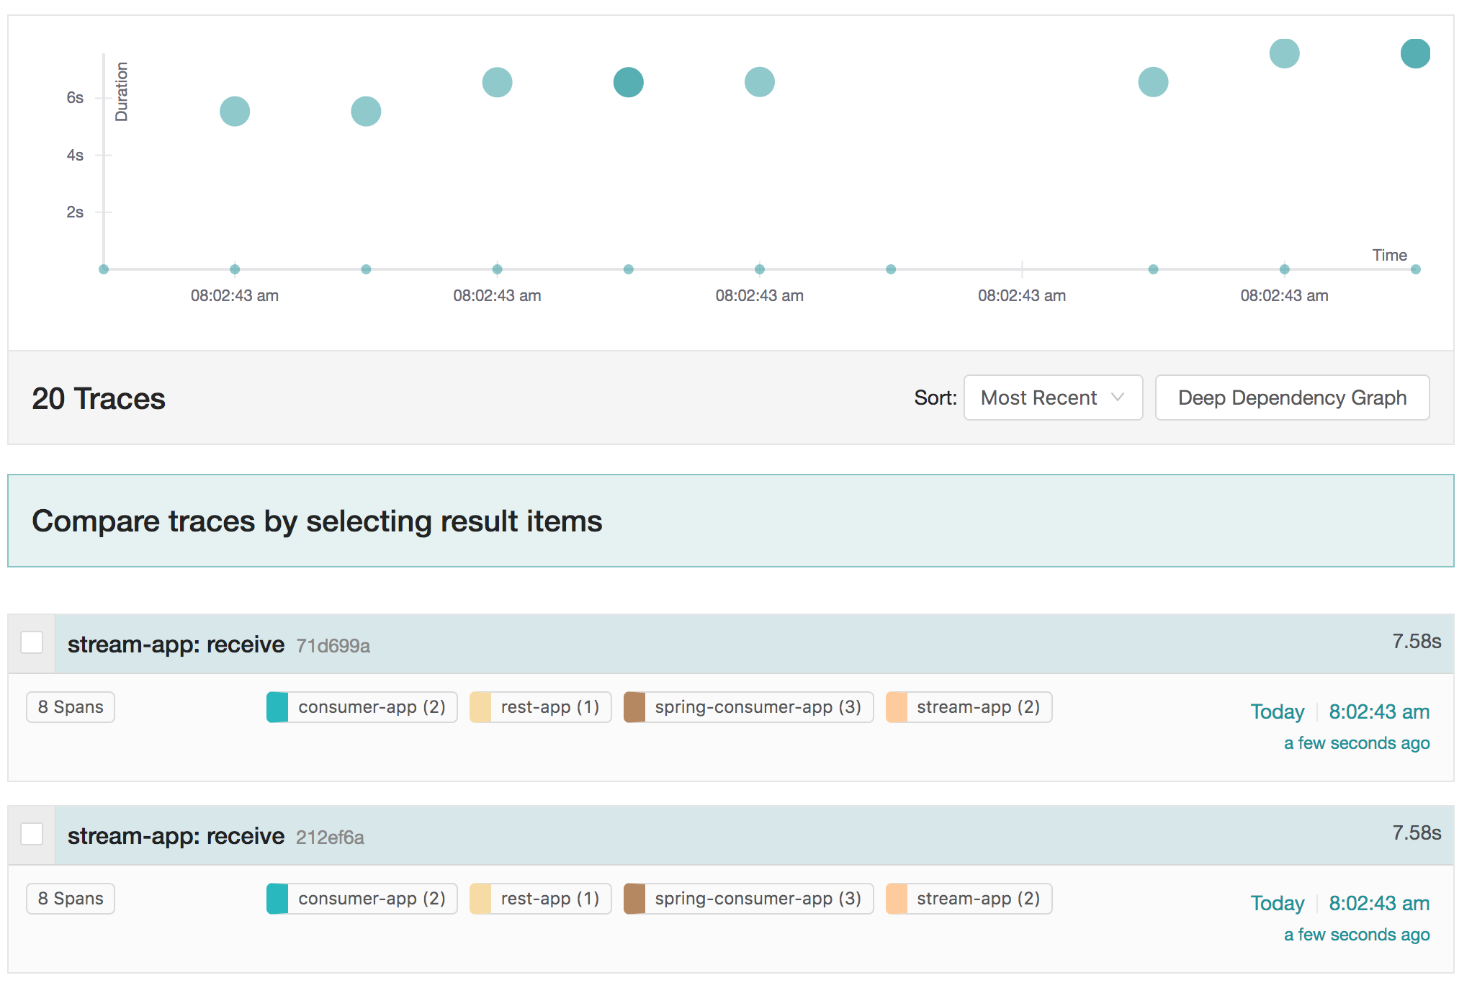Click consumer-app (2) tag in first trace
1472x988 pixels.
click(362, 707)
